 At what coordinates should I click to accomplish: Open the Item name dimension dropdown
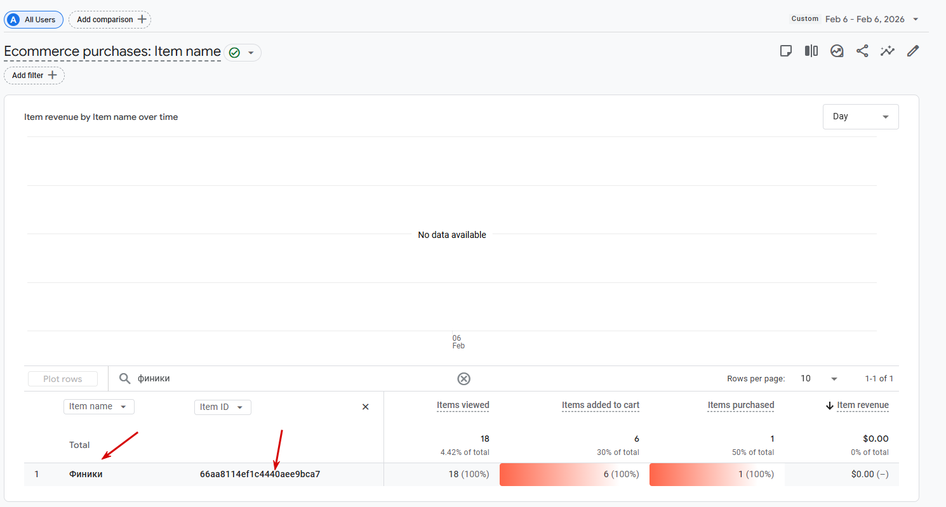pyautogui.click(x=98, y=407)
